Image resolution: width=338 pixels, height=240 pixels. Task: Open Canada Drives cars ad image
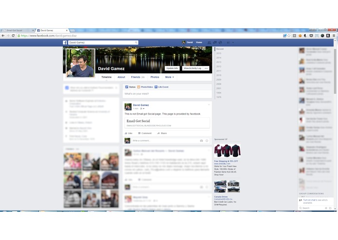tap(227, 187)
